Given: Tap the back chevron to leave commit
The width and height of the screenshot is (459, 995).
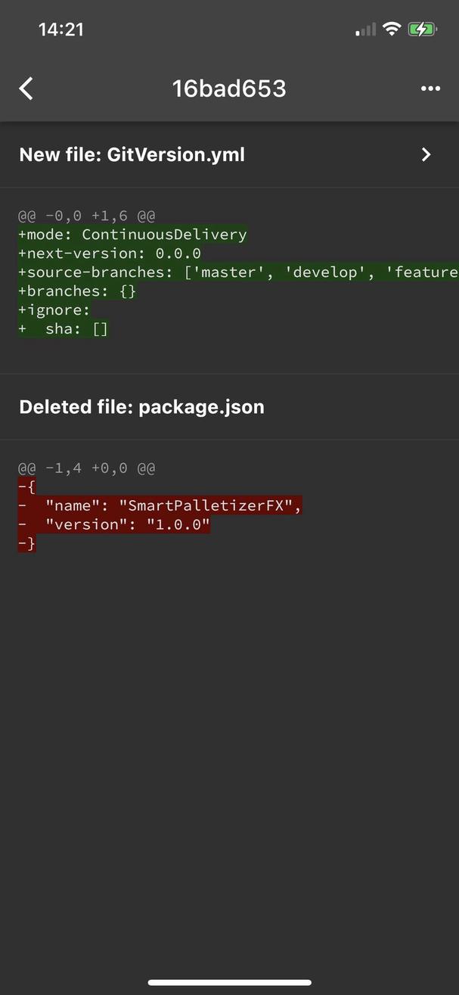Looking at the screenshot, I should [26, 89].
